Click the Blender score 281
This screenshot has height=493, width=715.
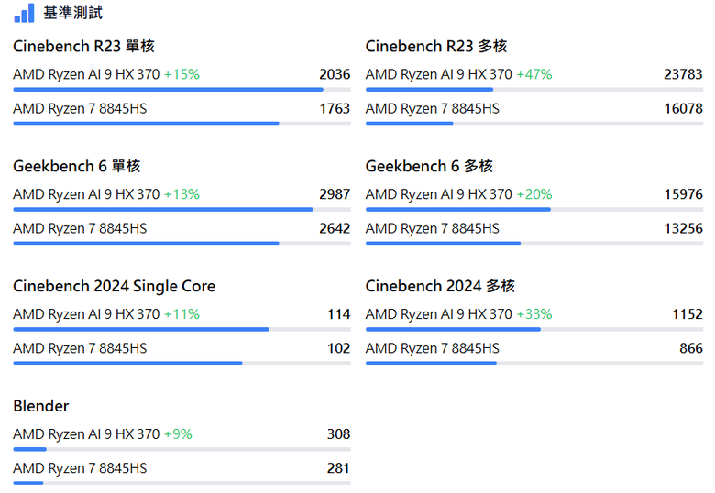(339, 468)
